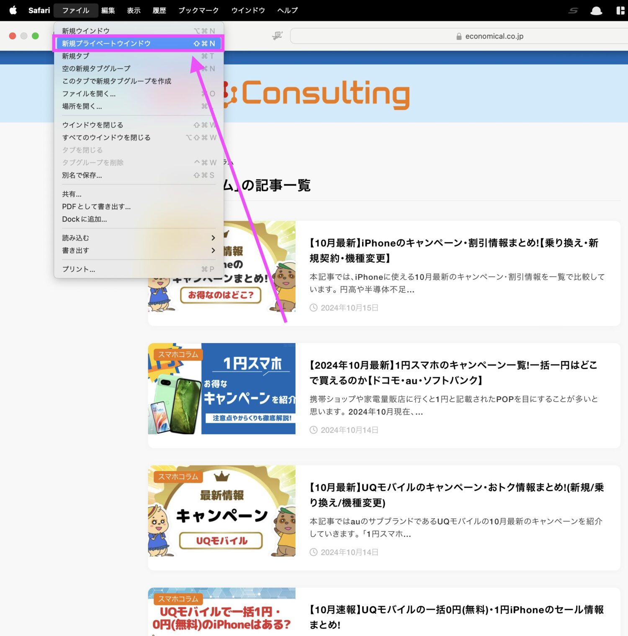
Task: Select 場所を開く… menu item
Action: click(x=139, y=106)
